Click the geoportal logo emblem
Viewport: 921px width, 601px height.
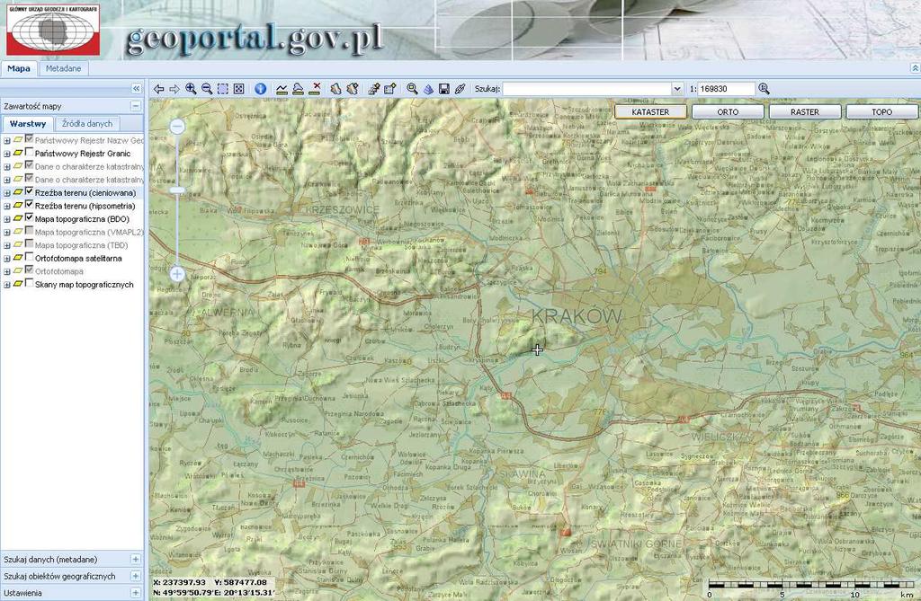click(x=53, y=30)
